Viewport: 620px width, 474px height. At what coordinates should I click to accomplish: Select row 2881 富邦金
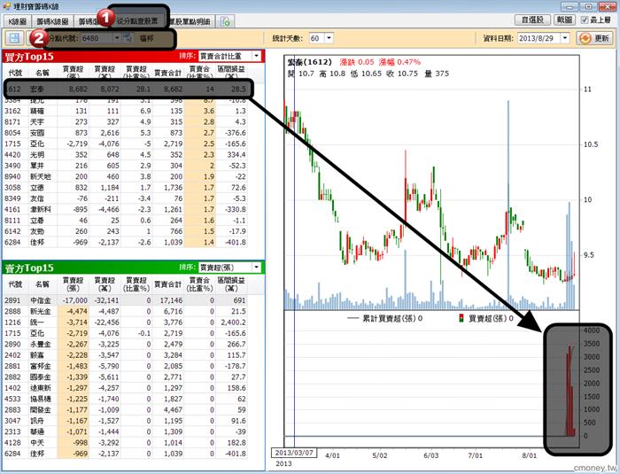(126, 367)
